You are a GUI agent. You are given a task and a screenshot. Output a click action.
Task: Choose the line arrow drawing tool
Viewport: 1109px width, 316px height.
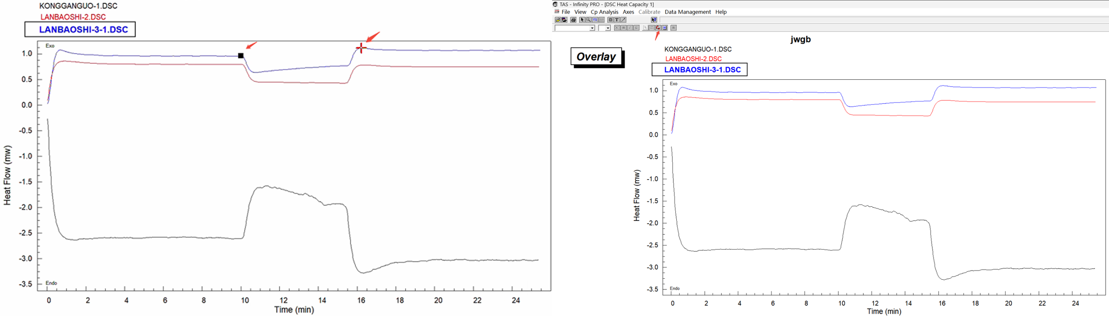(623, 20)
